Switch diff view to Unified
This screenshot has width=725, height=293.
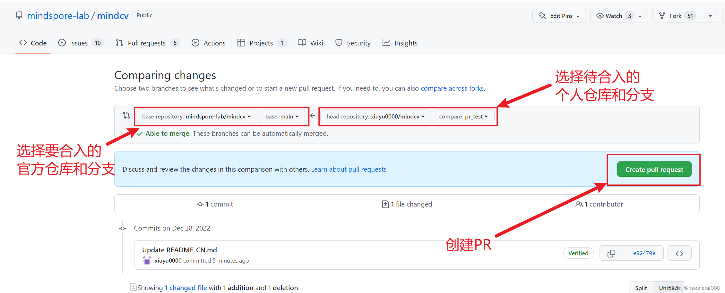pyautogui.click(x=669, y=288)
